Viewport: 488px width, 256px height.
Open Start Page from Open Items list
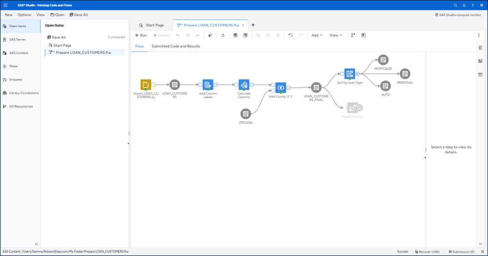pos(60,45)
